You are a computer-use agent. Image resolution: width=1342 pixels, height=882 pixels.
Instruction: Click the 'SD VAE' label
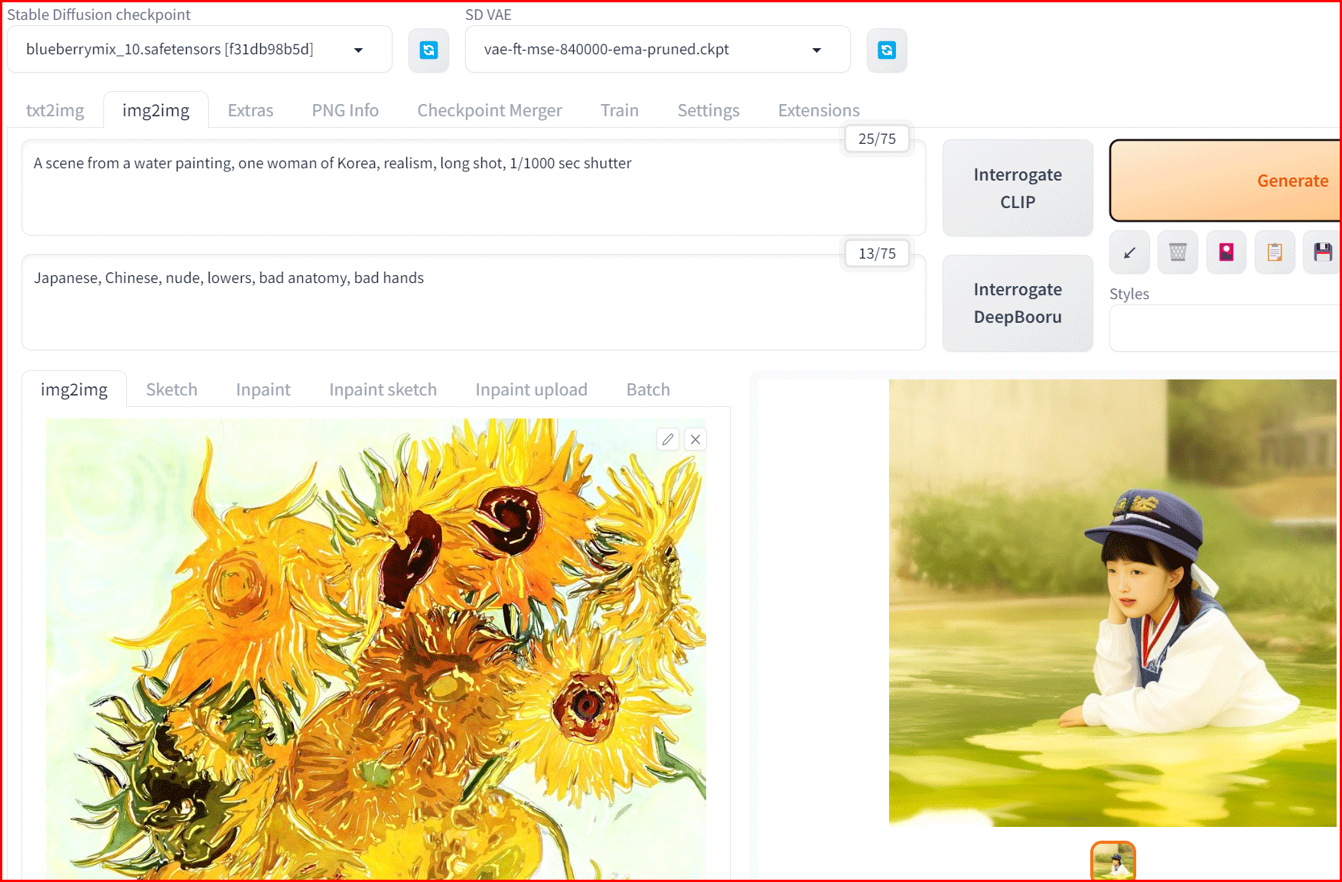(x=488, y=15)
